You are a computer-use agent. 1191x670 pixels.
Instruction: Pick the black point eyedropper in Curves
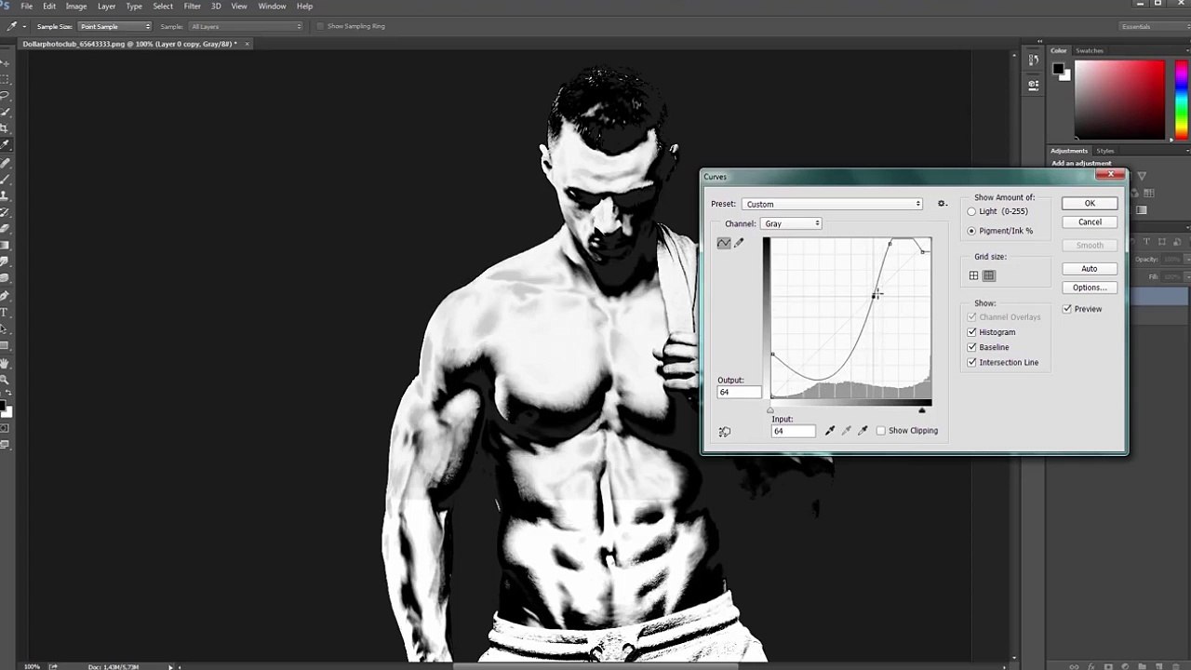point(829,431)
